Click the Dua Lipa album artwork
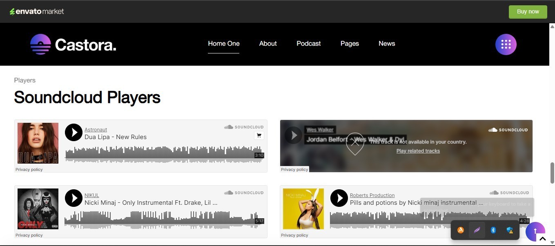This screenshot has width=555, height=246. [38, 143]
